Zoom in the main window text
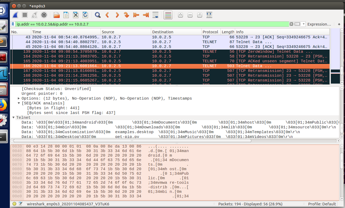The image size is (345, 208). [180, 15]
